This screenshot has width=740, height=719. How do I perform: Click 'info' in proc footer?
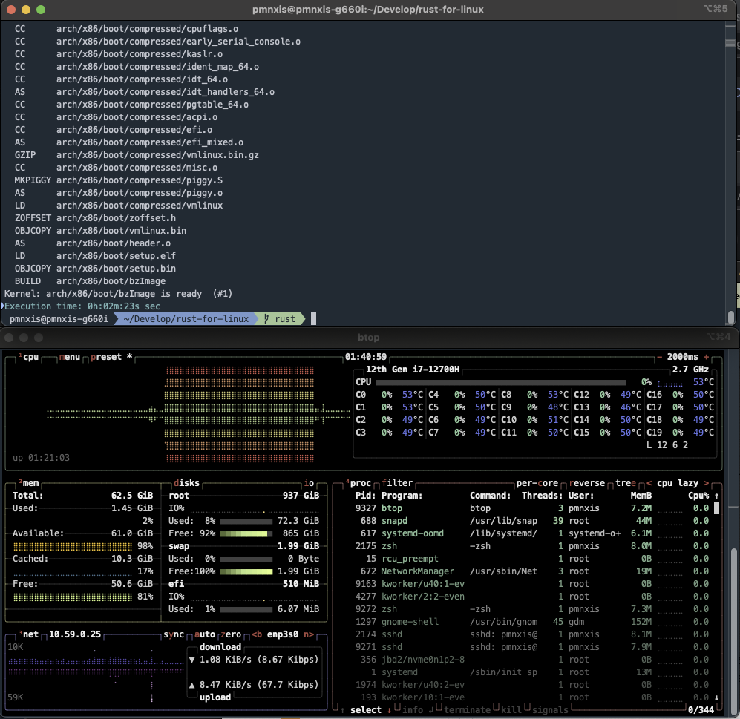[413, 710]
